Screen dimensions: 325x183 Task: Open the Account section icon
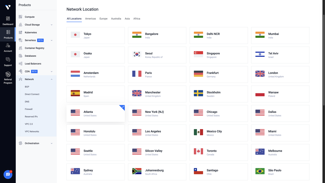click(x=8, y=45)
